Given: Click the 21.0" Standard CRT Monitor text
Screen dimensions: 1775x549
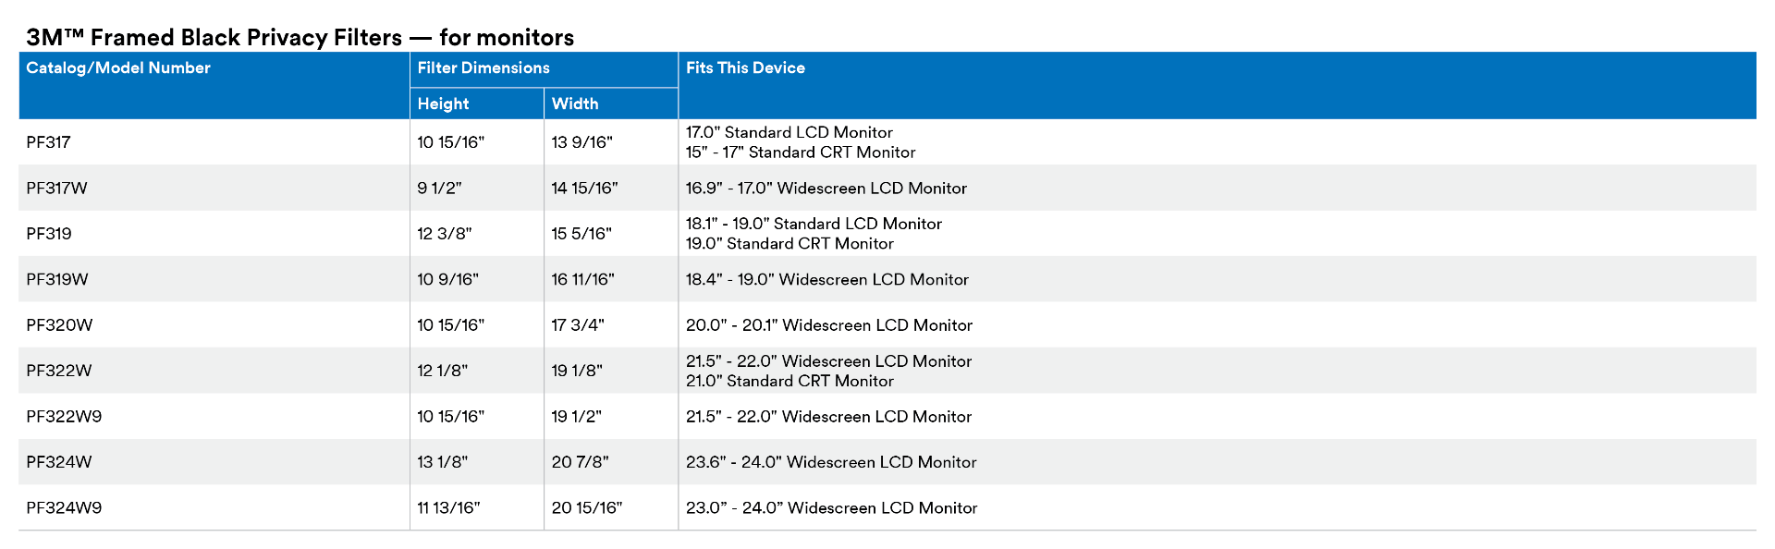Looking at the screenshot, I should click(x=790, y=381).
